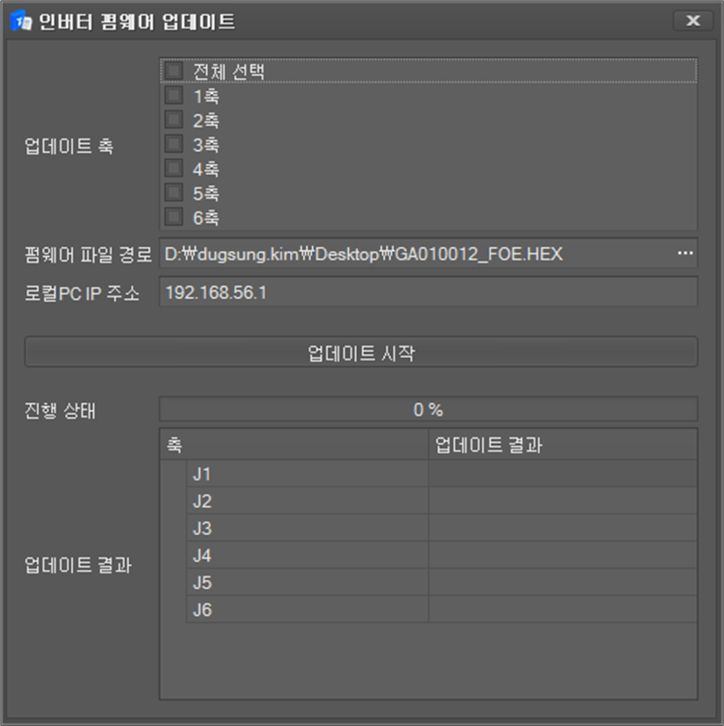
Task: Click the 0 % progress bar
Action: tap(428, 410)
